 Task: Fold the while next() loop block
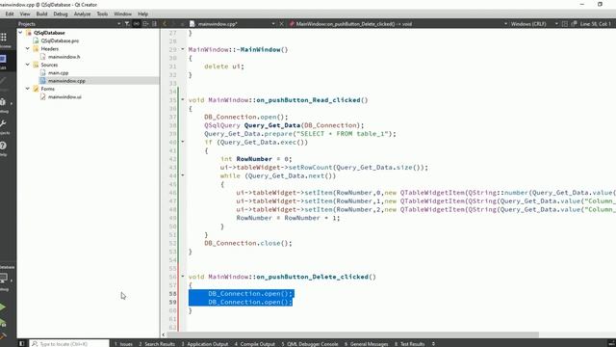pyautogui.click(x=183, y=175)
